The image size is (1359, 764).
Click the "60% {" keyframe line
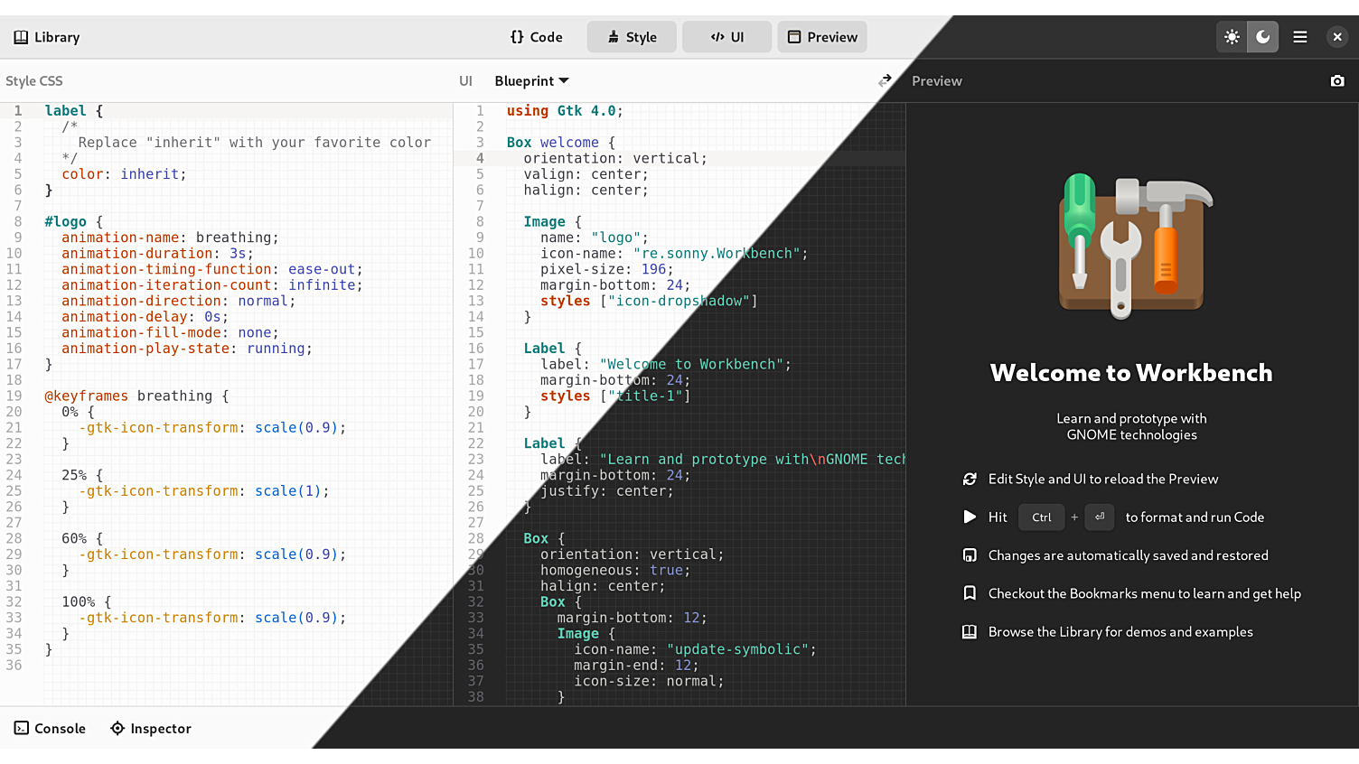(82, 538)
